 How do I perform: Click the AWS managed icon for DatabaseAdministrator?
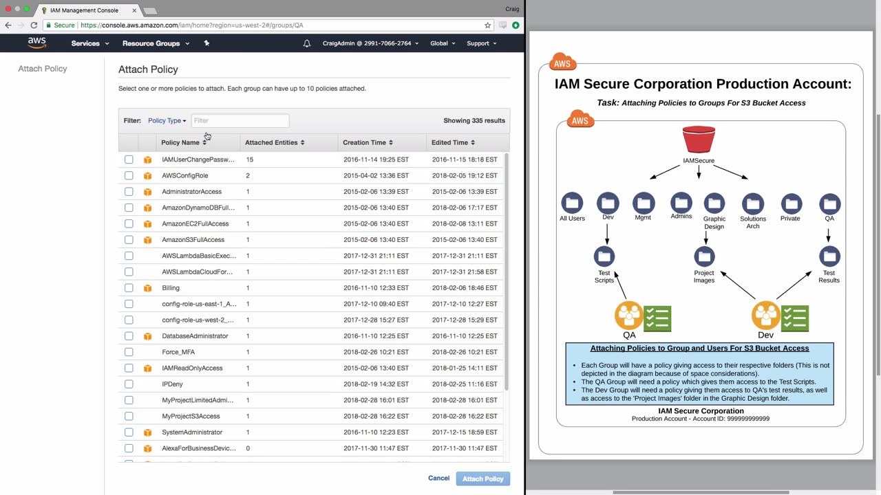(x=147, y=336)
